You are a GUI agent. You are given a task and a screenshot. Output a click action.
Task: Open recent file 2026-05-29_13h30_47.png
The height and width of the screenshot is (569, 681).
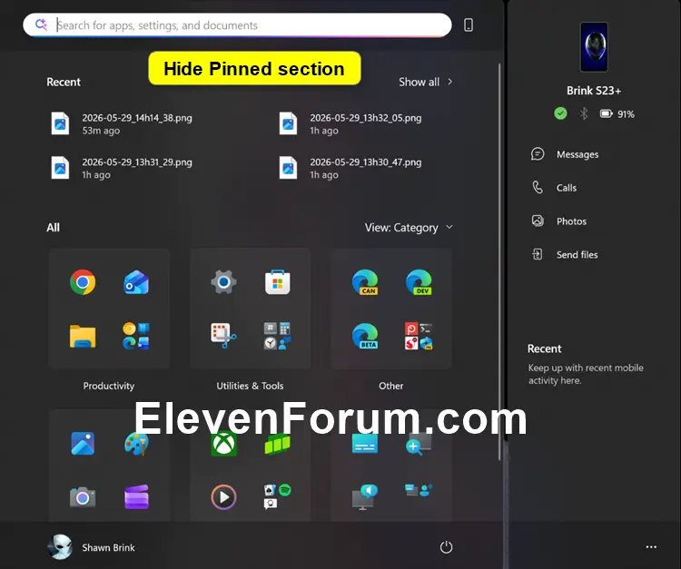pyautogui.click(x=350, y=168)
